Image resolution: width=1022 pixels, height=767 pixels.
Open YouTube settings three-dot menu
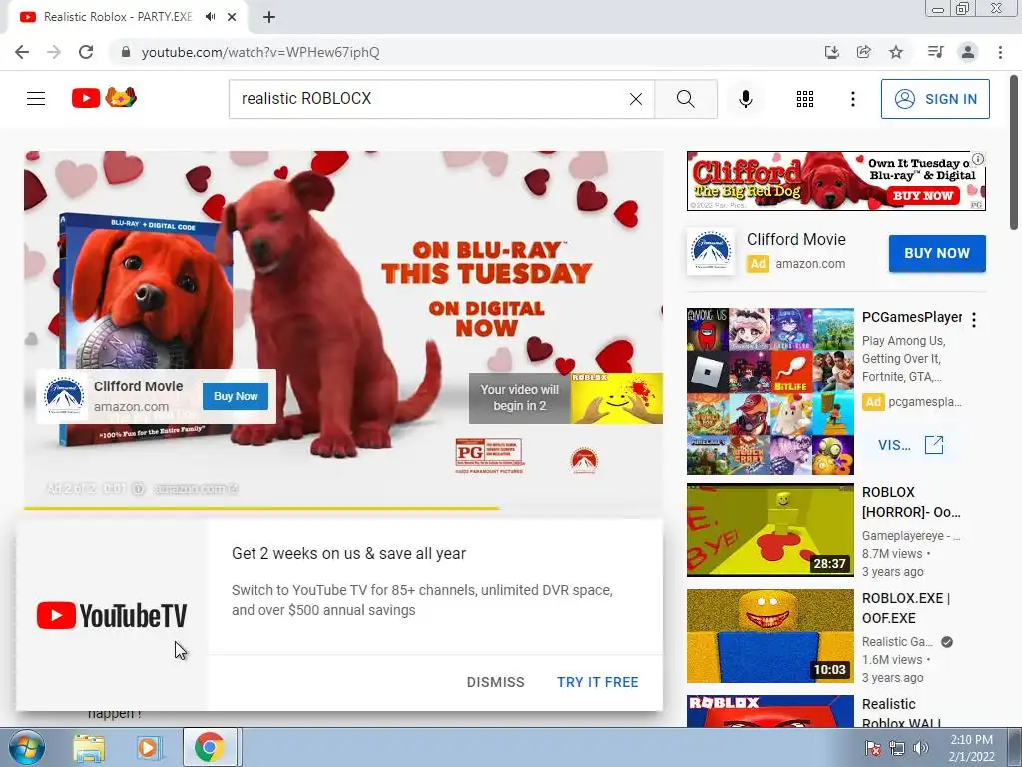(852, 99)
